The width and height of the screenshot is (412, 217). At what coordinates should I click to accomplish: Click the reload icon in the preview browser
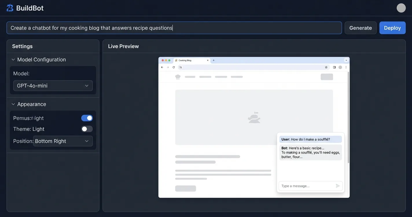173,67
